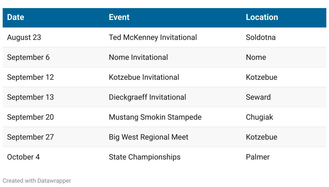Viewport: 329px width, 187px height.
Task: Select the September 27 date cell
Action: [x=30, y=137]
